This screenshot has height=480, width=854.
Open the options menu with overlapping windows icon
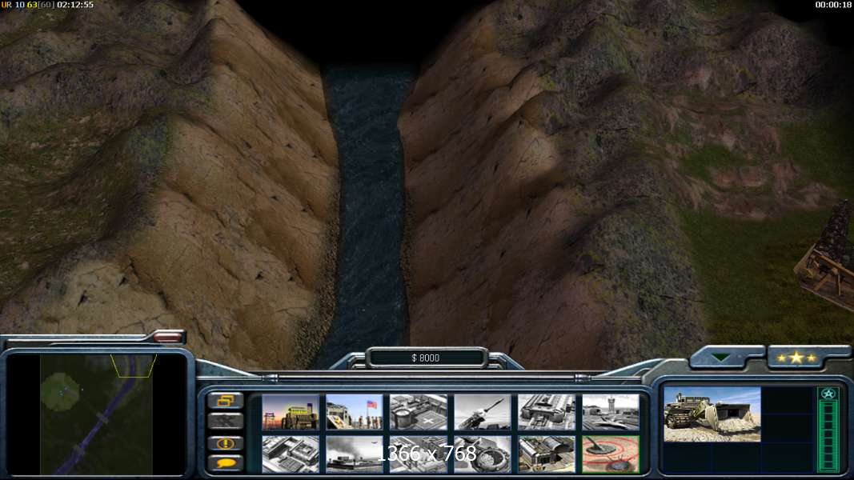[x=225, y=401]
